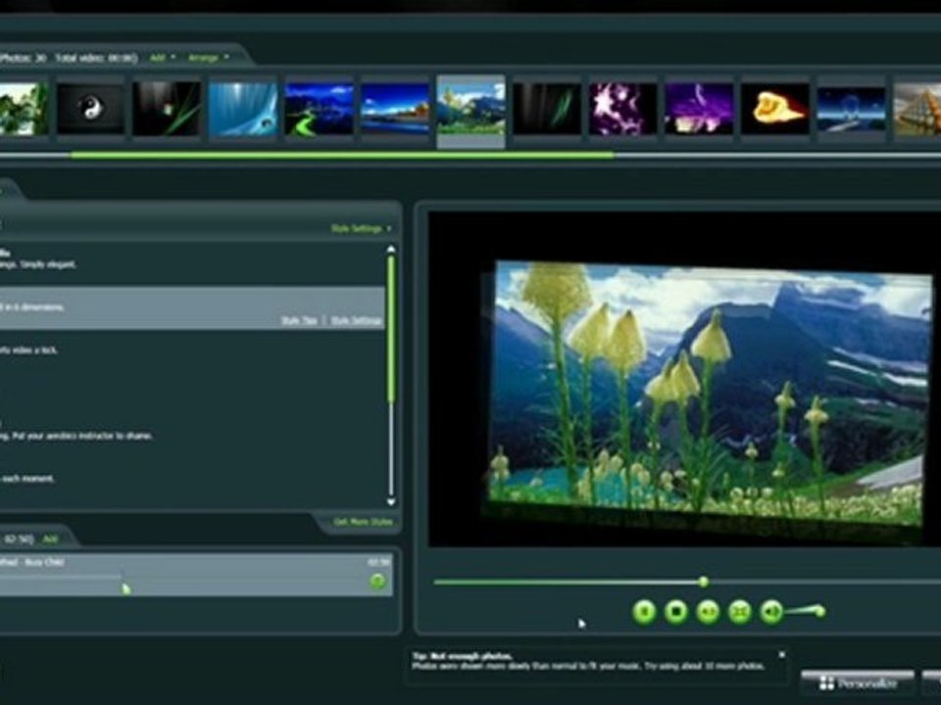Viewport: 941px width, 705px height.
Task: Click Add in the music tab
Action: point(50,539)
